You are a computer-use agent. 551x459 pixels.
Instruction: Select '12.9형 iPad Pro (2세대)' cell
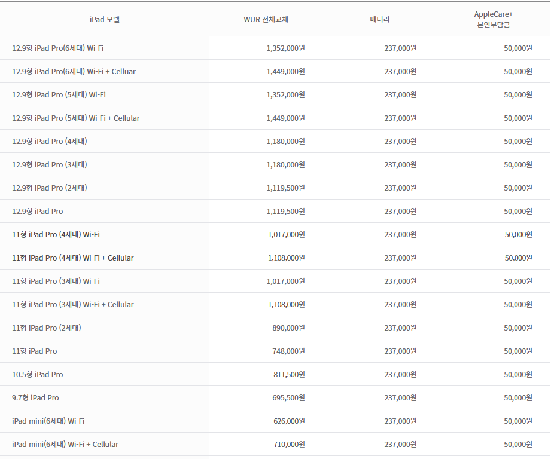[x=50, y=188]
